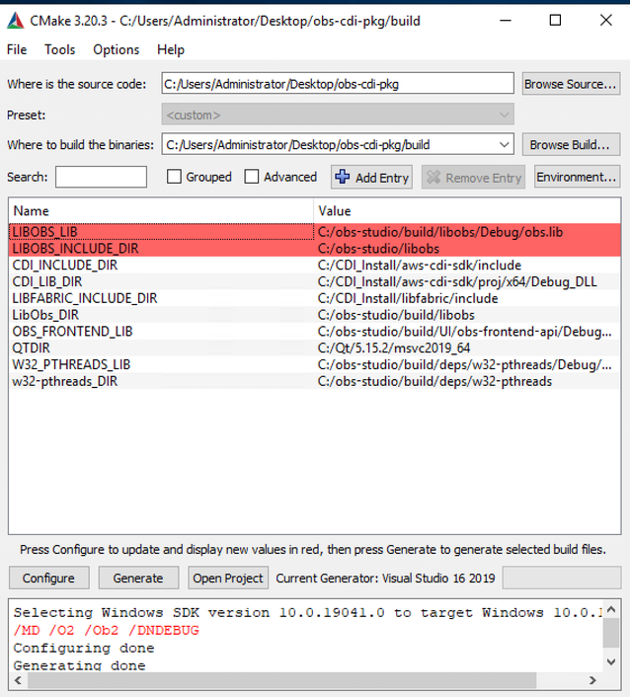Click the log output scroll up arrow
Screen dimensions: 630x697
pyautogui.click(x=611, y=609)
